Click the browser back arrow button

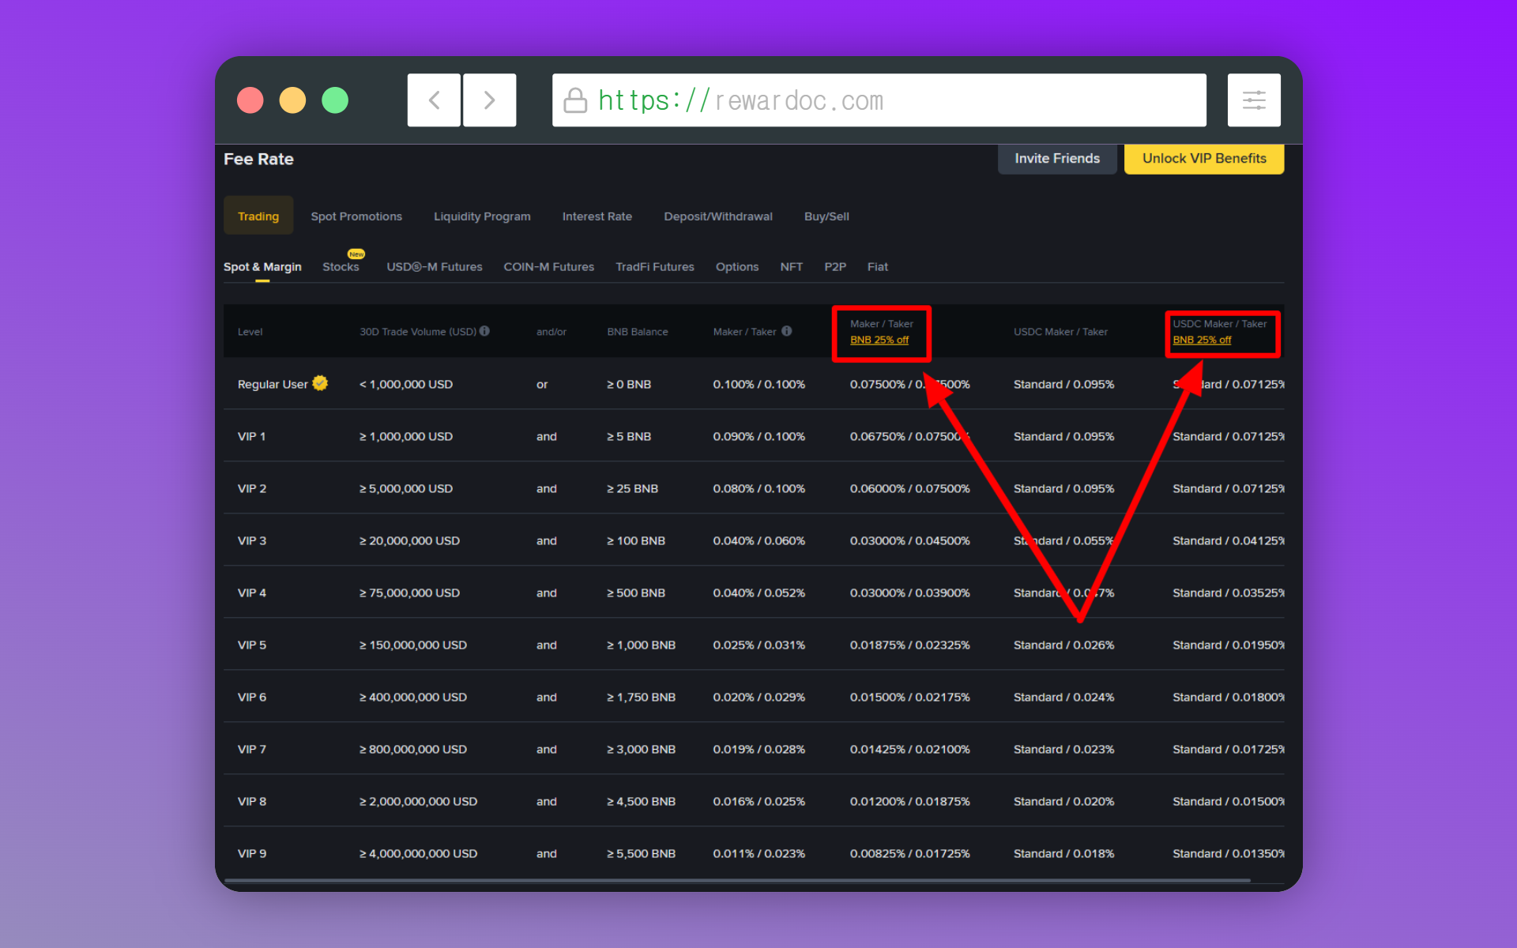tap(434, 100)
